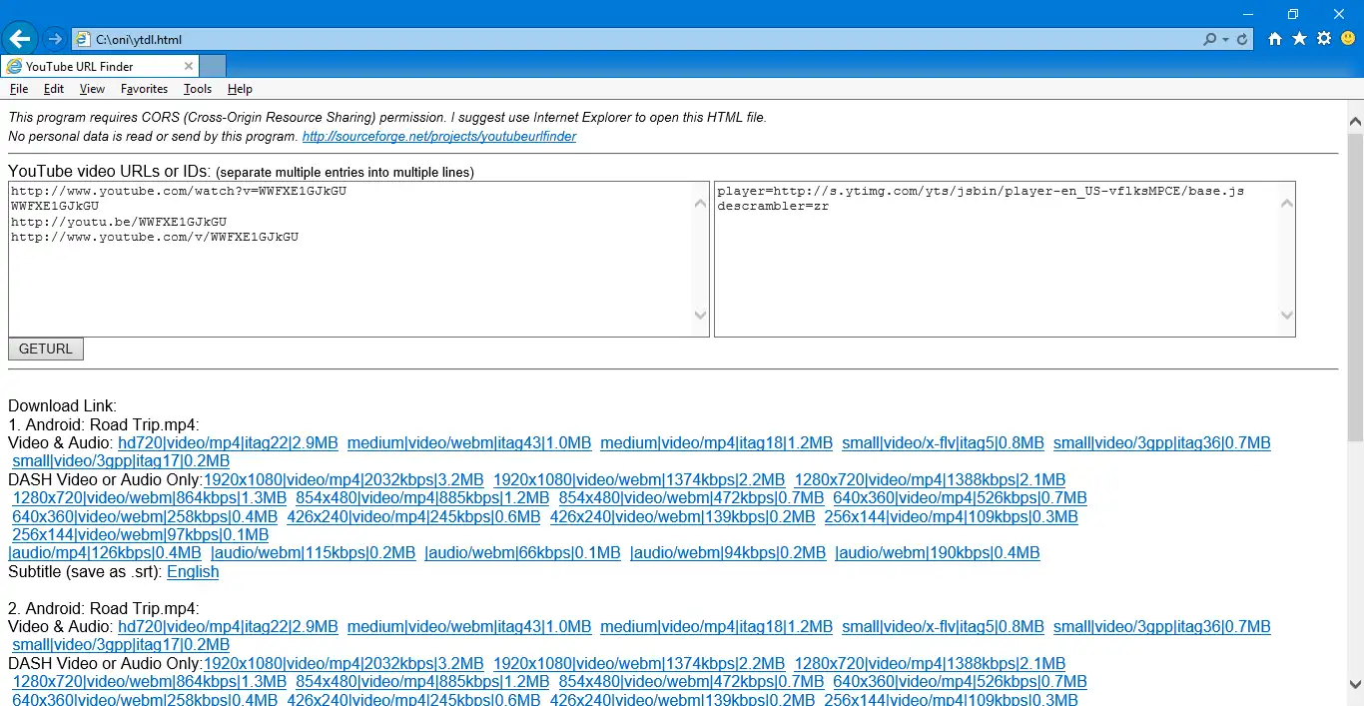Click inside the player/descrambler text area

click(1005, 259)
